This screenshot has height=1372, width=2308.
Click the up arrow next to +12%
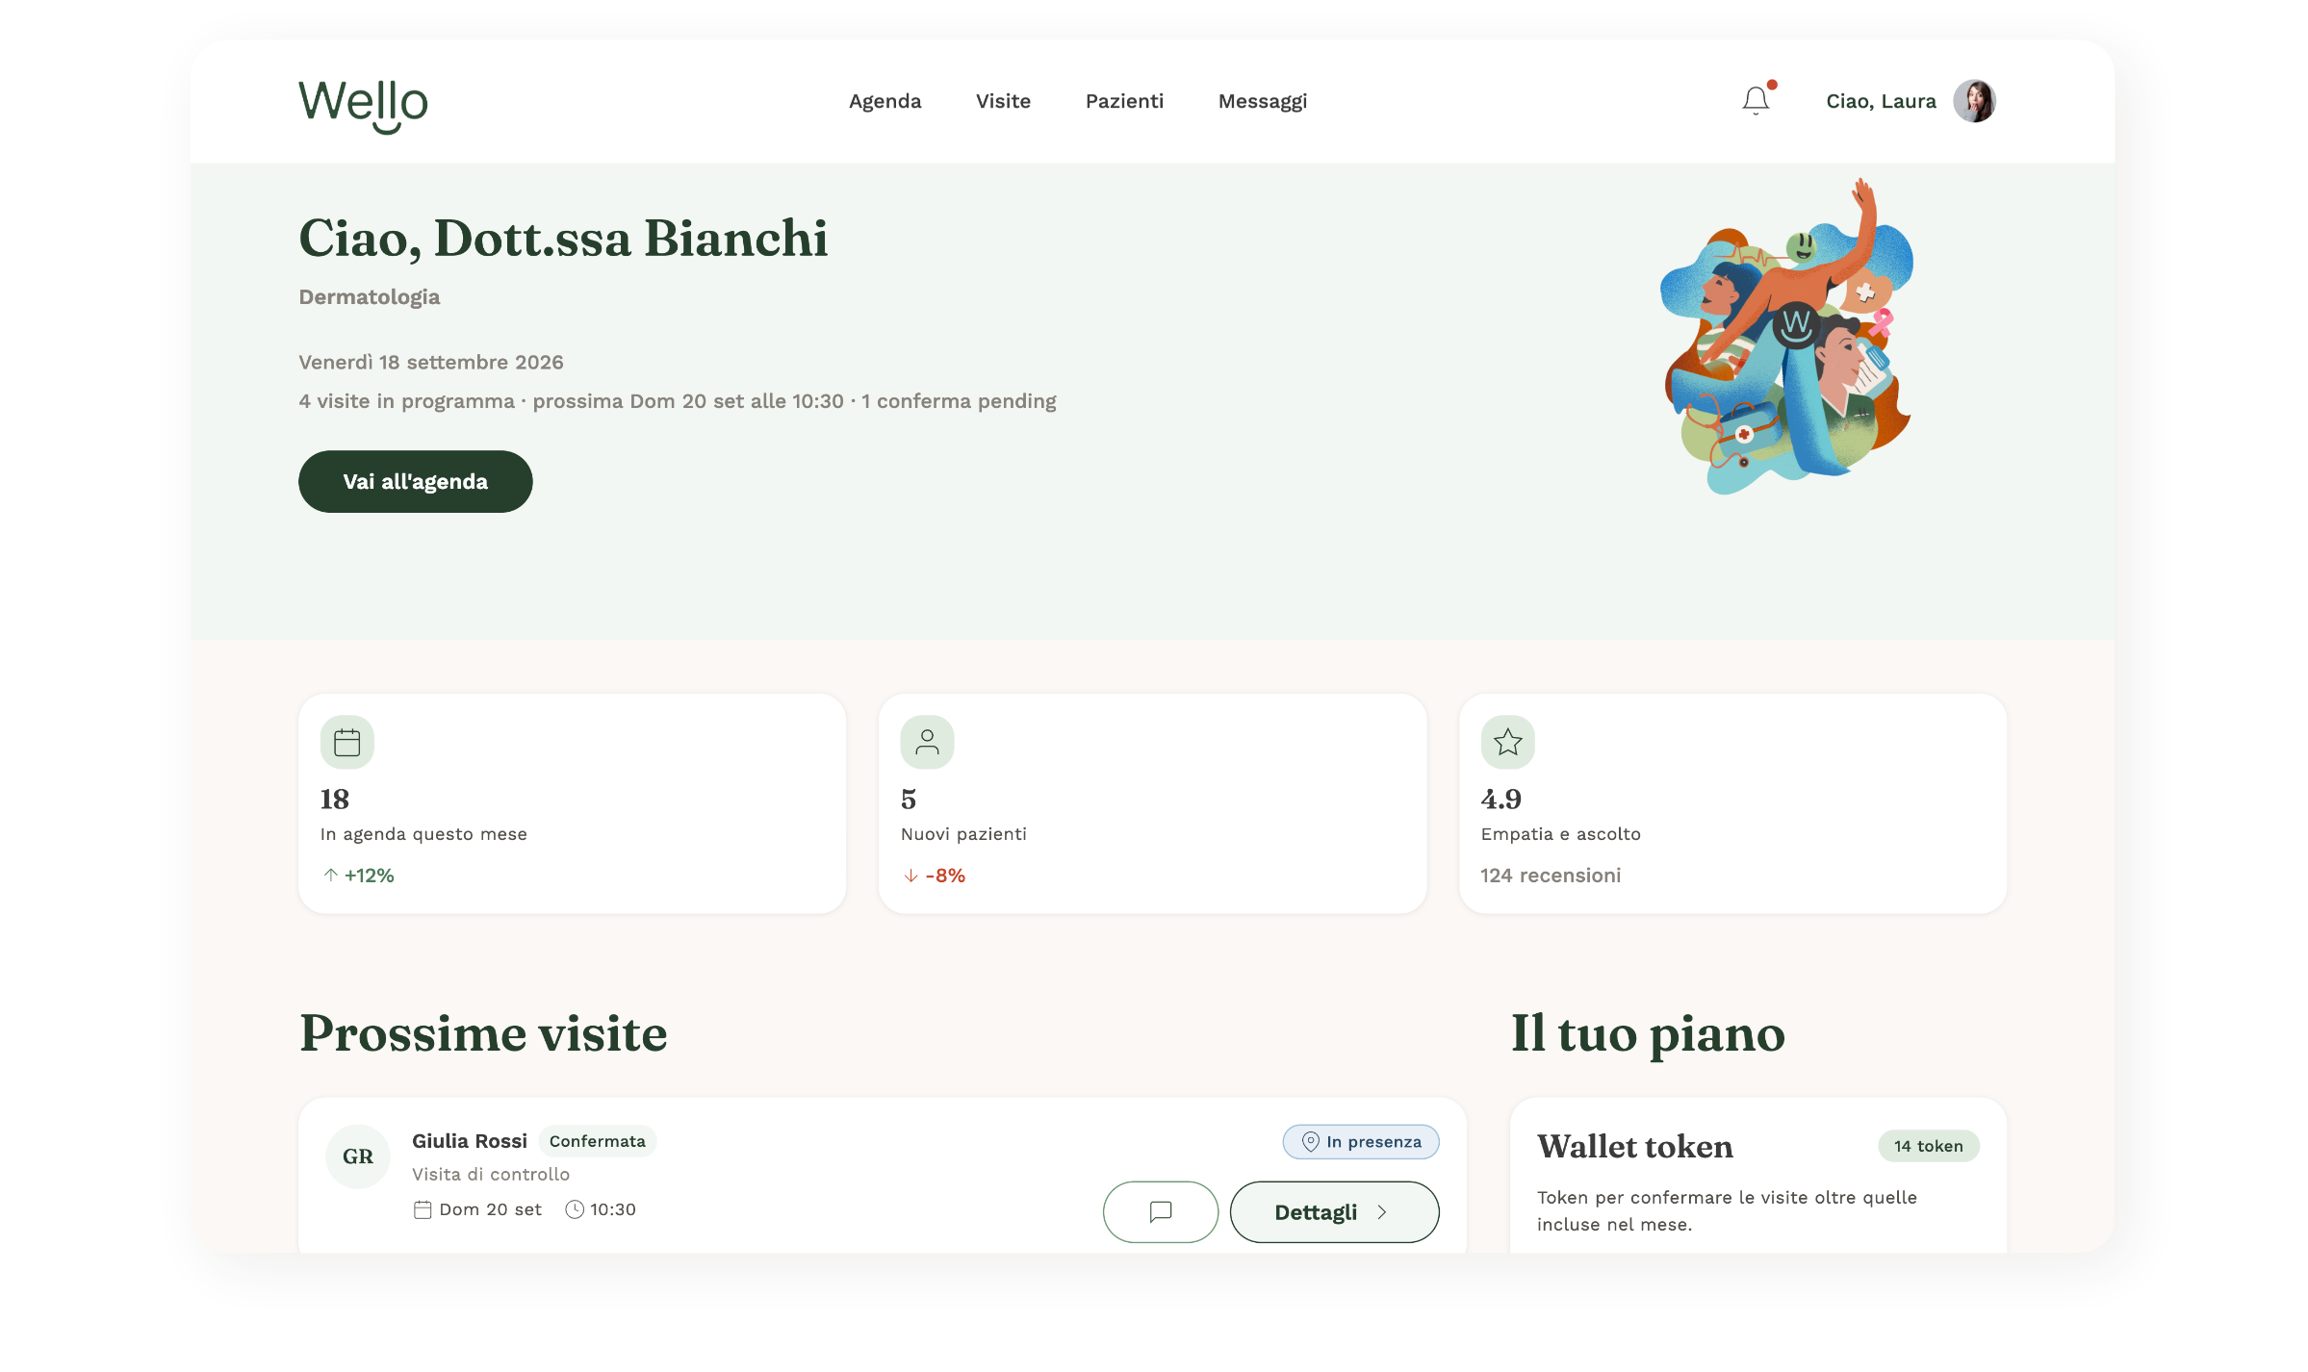(330, 875)
